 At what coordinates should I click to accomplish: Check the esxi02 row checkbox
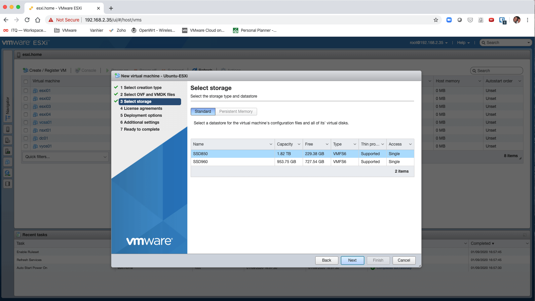[x=26, y=99]
